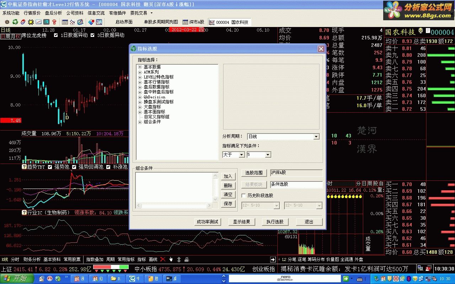Click the skull icon next to 国农科技
455x284 pixels.
421,31
